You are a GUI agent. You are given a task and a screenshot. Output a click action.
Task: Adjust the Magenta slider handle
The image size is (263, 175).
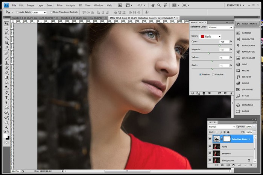[209, 53]
